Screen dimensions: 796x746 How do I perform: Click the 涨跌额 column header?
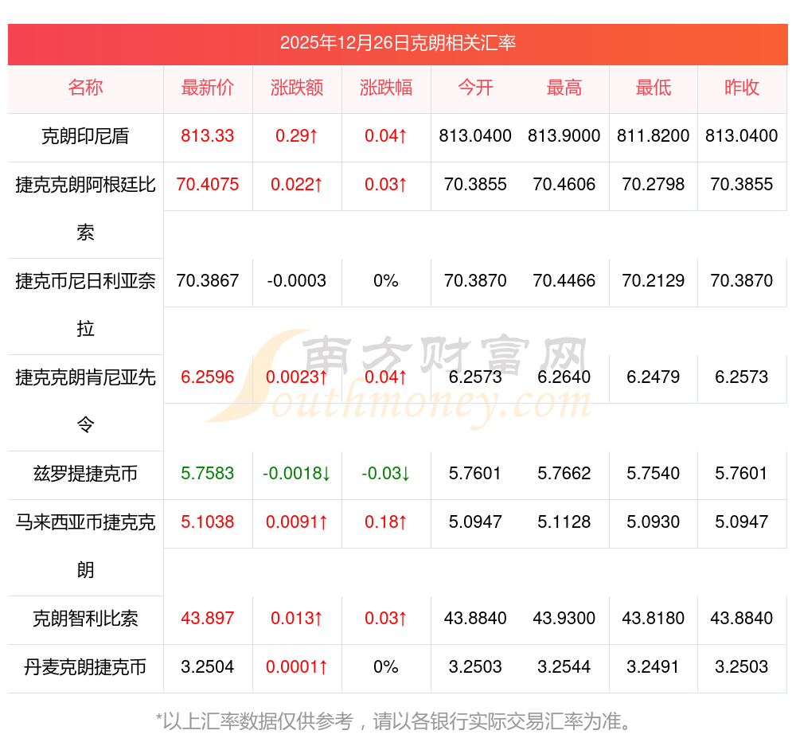[x=296, y=88]
